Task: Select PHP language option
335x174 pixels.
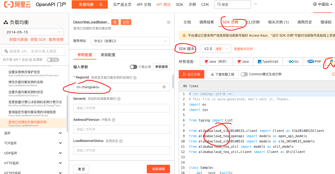Action: [x=314, y=61]
